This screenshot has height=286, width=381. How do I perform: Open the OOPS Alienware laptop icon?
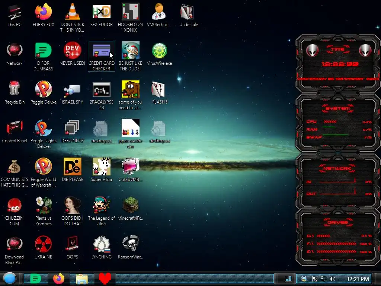(x=72, y=247)
